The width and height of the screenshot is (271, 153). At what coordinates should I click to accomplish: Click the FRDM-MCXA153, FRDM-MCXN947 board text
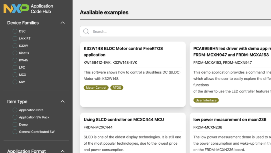click(222, 63)
